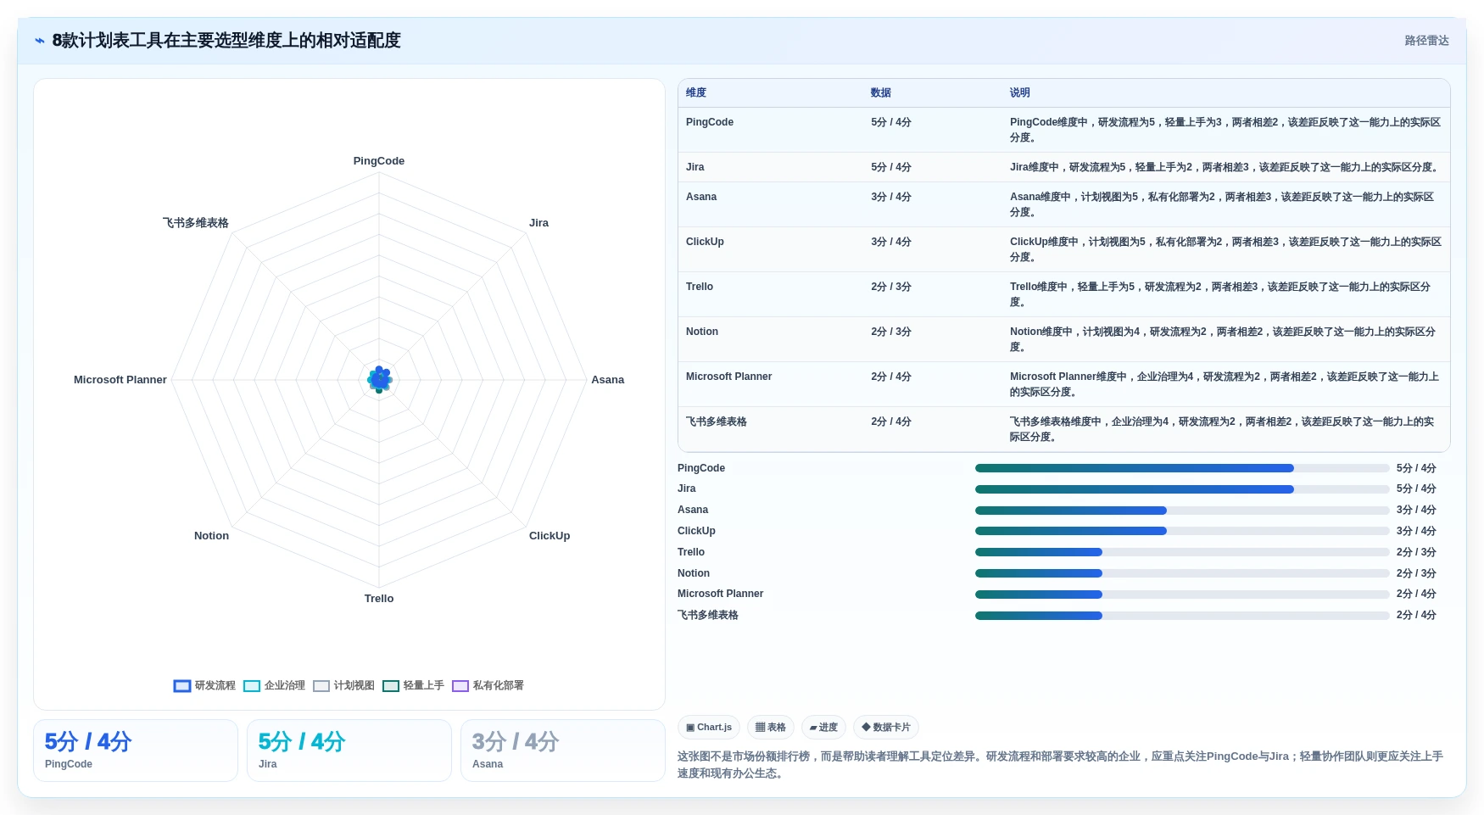Click the Microsoft Planner progress bar
1484x815 pixels.
pyautogui.click(x=1182, y=595)
